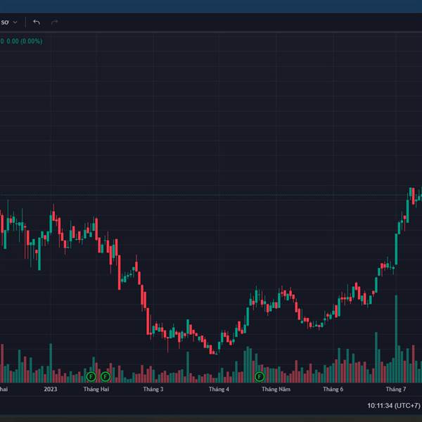The width and height of the screenshot is (422, 422).
Task: Click the Tháng 7 time axis label
Action: point(396,389)
